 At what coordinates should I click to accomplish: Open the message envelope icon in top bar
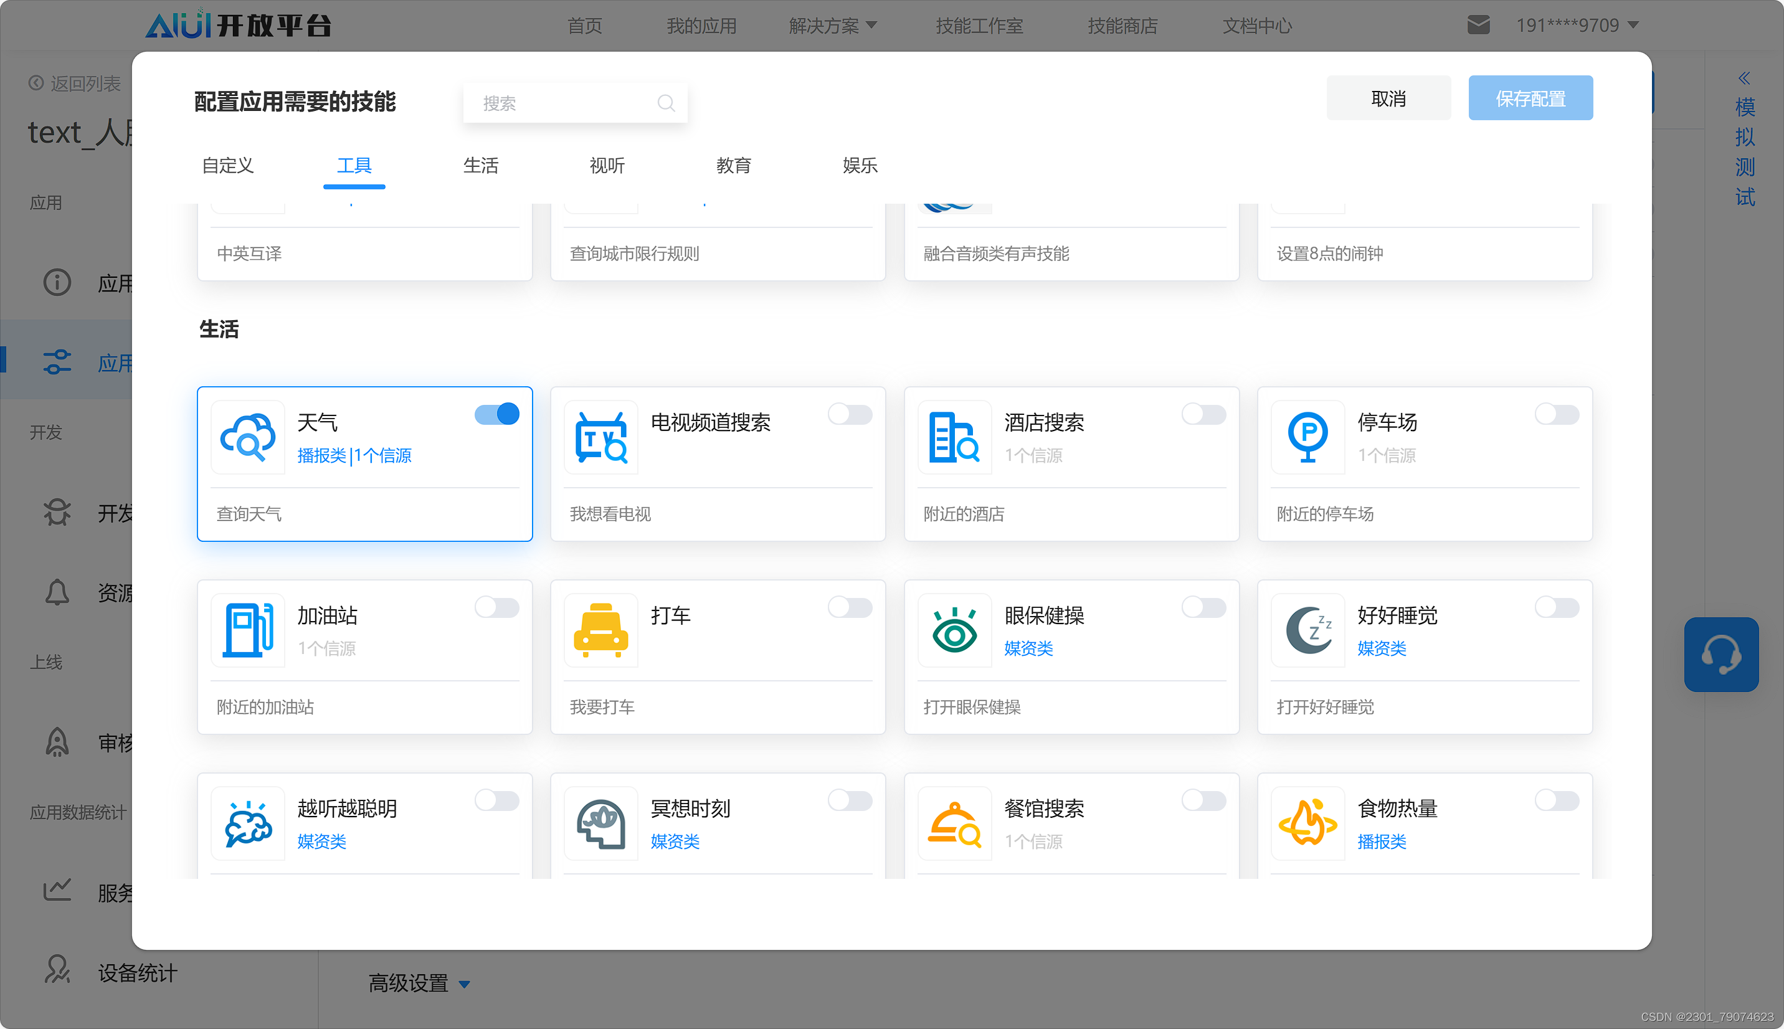tap(1478, 25)
